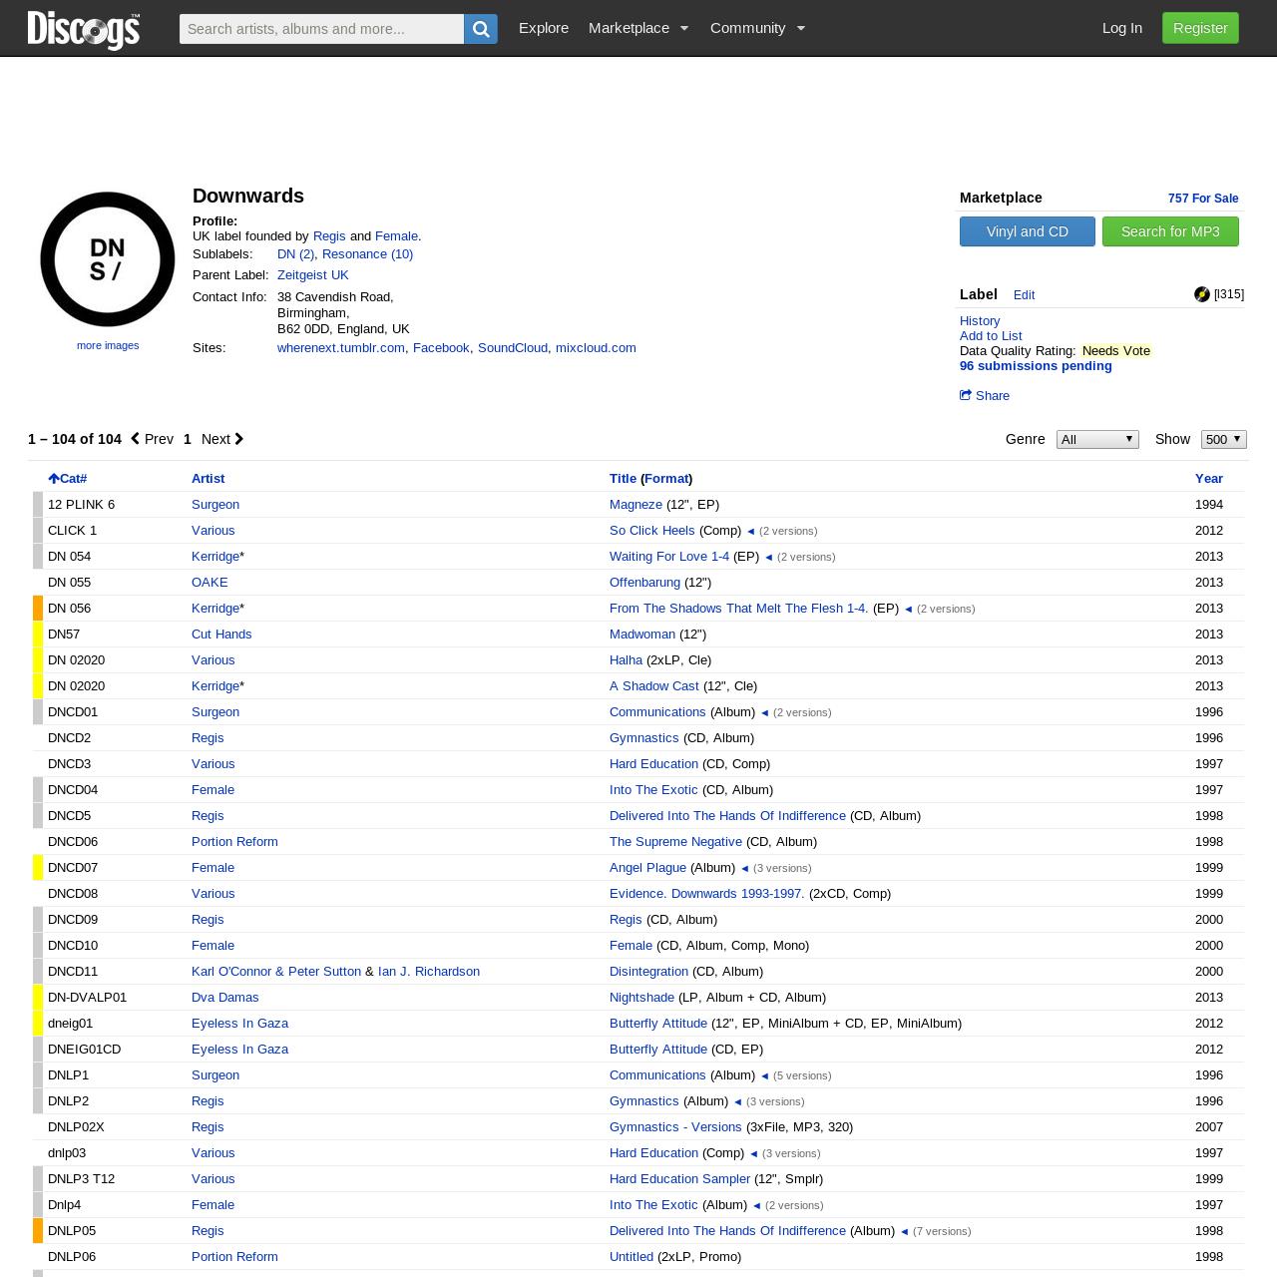
Task: Open the 96 submissions pending link
Action: [x=1036, y=366]
